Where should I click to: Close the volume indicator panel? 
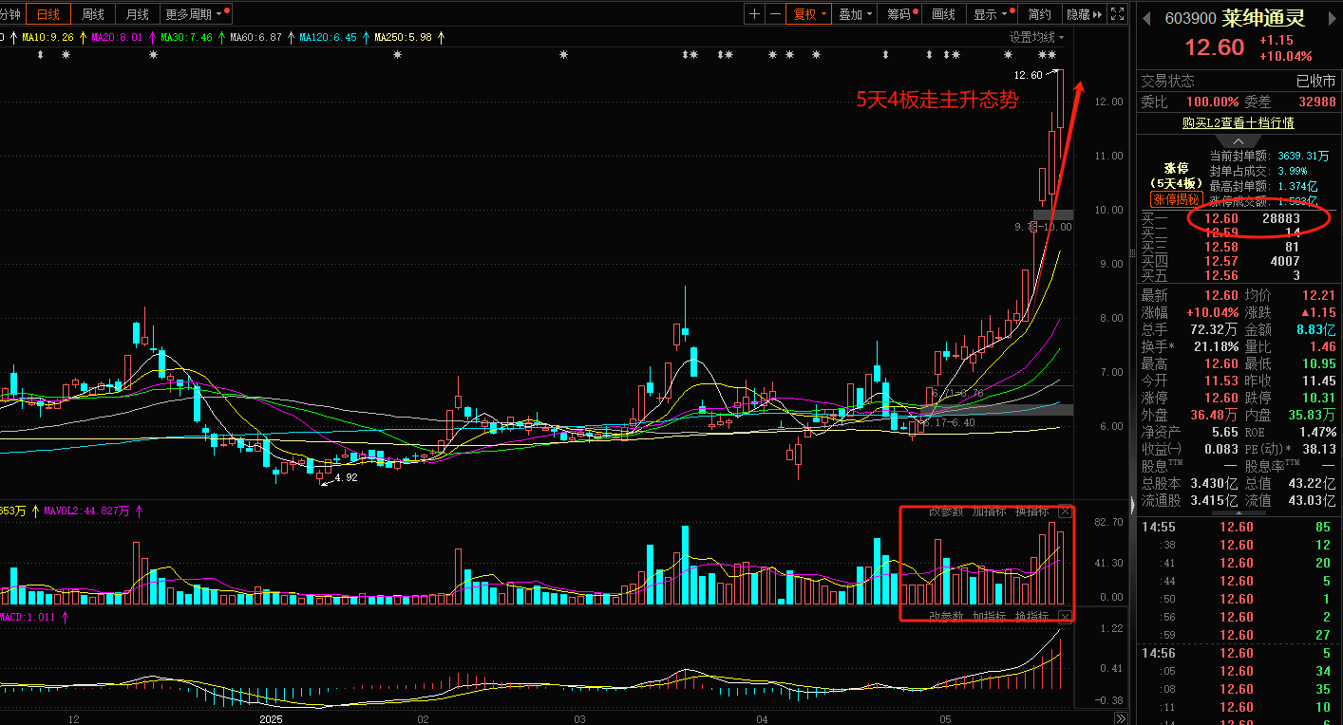tap(1065, 511)
